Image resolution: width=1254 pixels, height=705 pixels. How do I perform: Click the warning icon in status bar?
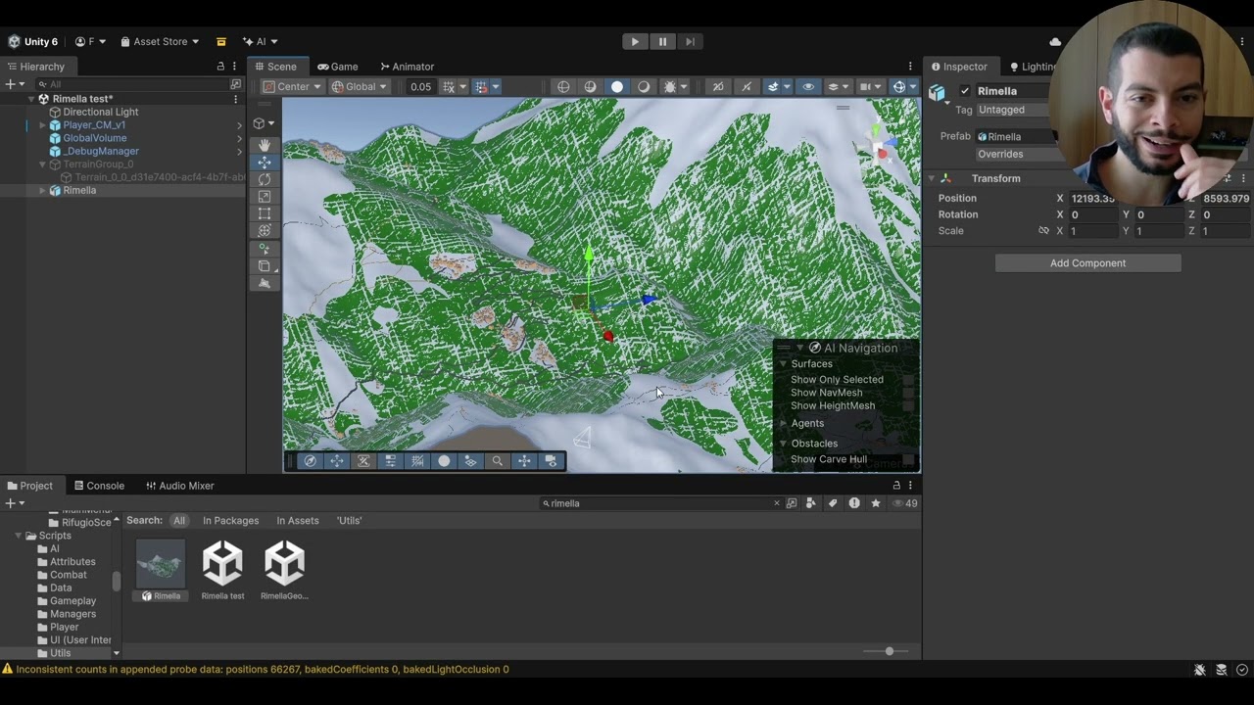8,670
